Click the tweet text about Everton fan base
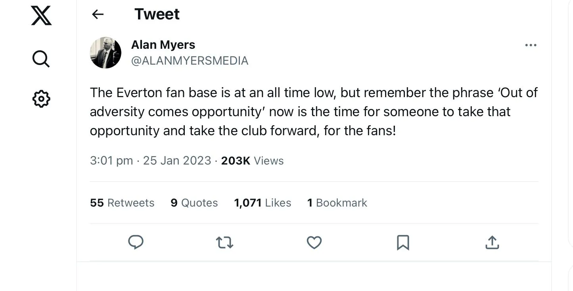The width and height of the screenshot is (573, 291). [x=313, y=112]
